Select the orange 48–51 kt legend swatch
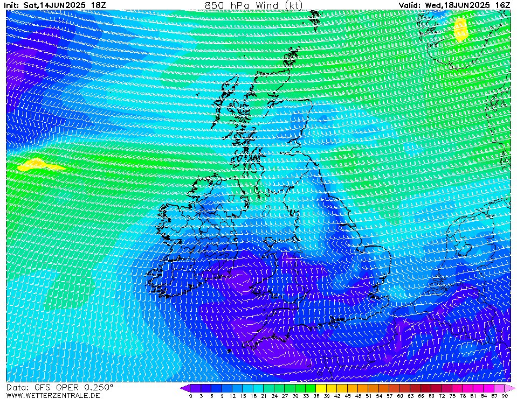Viewport: 517px width, 399px height. click(x=363, y=388)
